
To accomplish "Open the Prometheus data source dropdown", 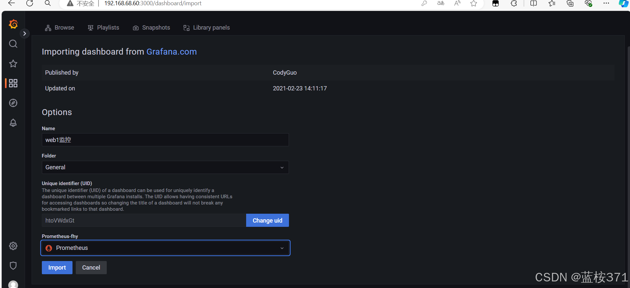I will [x=165, y=248].
